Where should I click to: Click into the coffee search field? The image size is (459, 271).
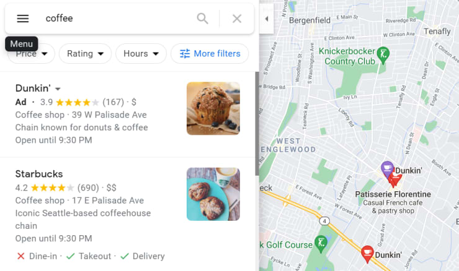point(117,19)
